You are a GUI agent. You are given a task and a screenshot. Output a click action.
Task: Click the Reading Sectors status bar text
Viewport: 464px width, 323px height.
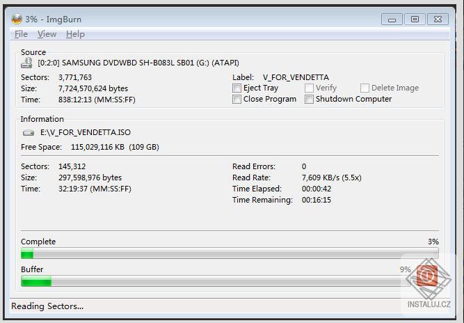(x=47, y=306)
